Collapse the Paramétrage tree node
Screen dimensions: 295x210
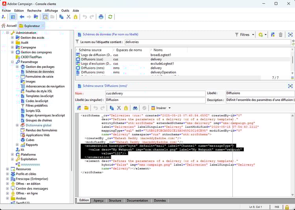coord(12,62)
